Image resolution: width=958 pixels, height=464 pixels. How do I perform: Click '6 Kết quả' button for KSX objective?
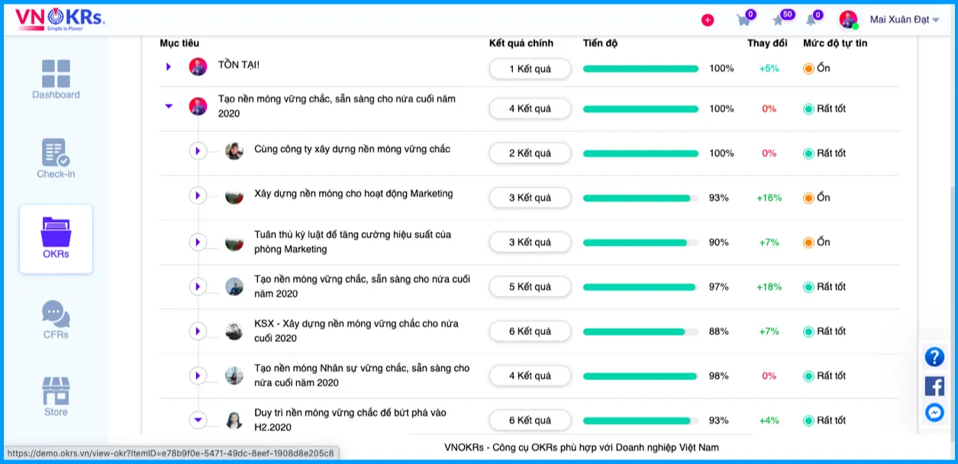click(530, 331)
